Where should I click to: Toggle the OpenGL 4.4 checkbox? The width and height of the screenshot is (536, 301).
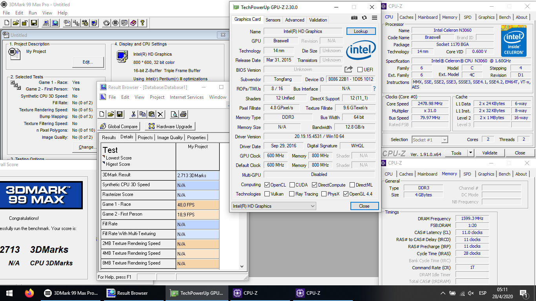(x=346, y=194)
